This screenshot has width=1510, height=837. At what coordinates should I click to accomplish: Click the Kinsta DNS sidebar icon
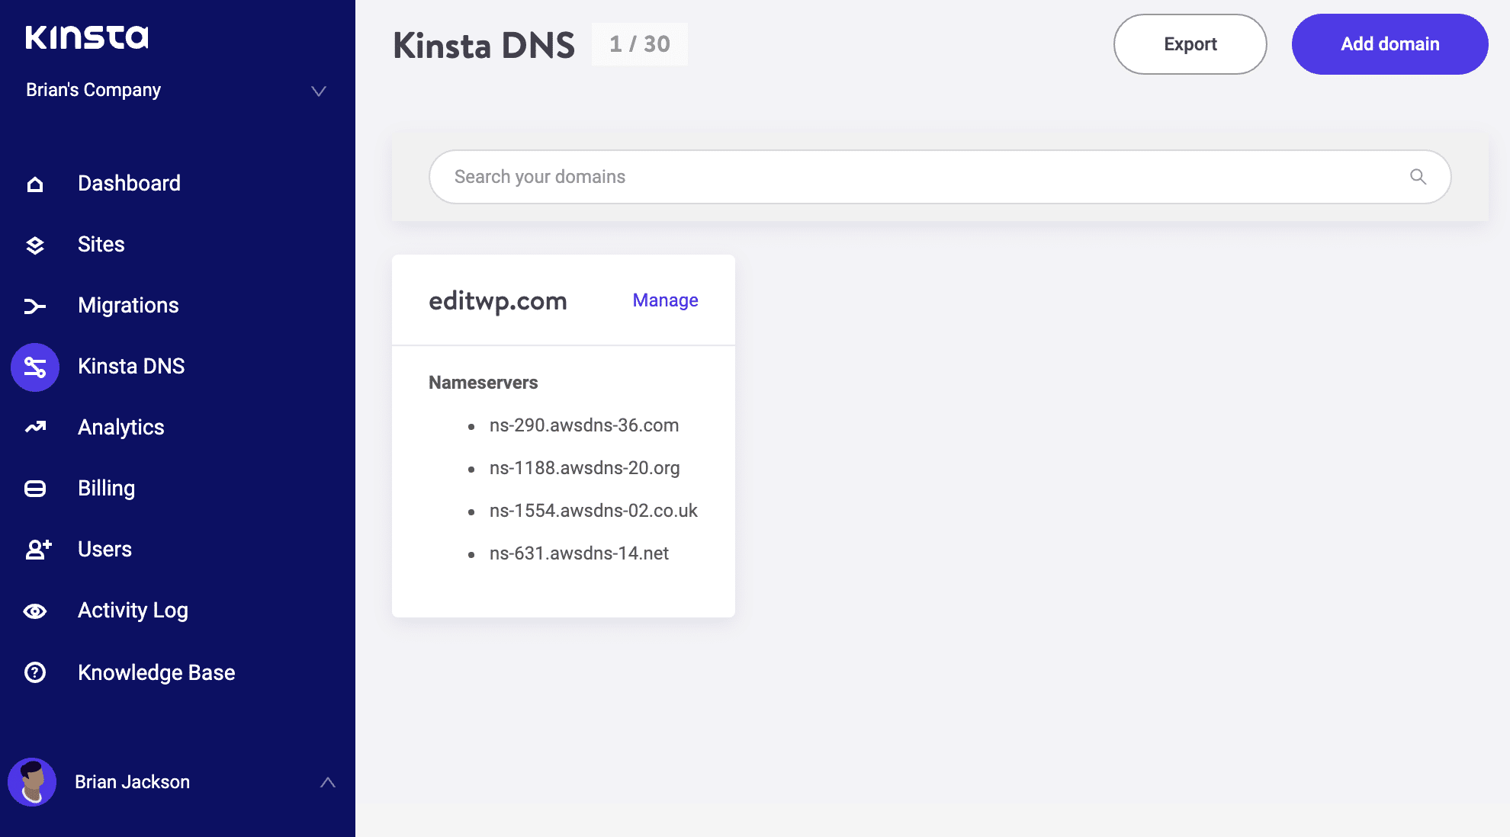(34, 367)
